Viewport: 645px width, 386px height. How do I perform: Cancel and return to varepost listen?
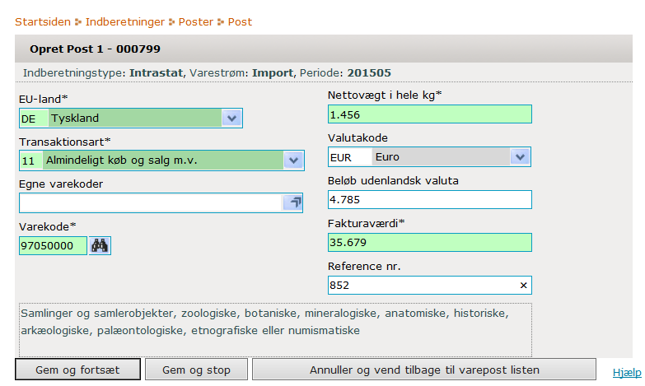pos(424,370)
